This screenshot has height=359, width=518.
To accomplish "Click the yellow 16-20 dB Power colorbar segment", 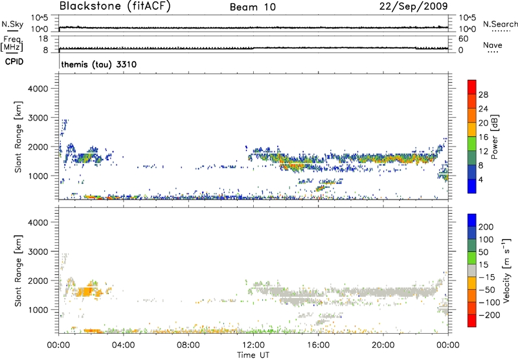I will 472,129.
